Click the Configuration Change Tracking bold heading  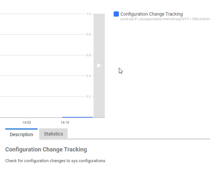point(46,149)
